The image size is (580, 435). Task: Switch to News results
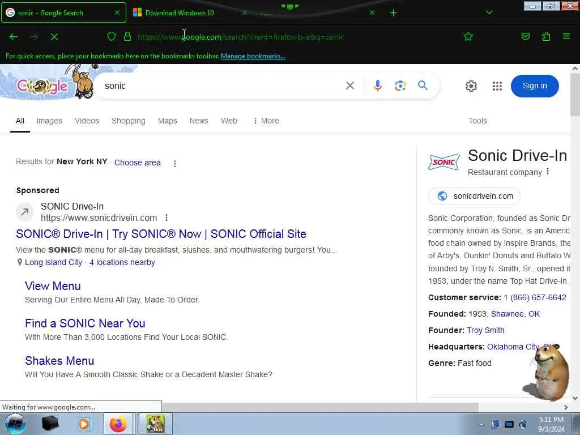coord(199,121)
